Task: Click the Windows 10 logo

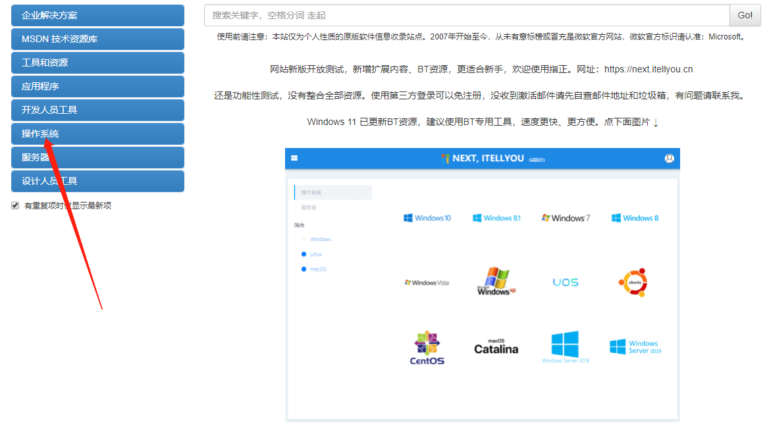Action: (427, 217)
